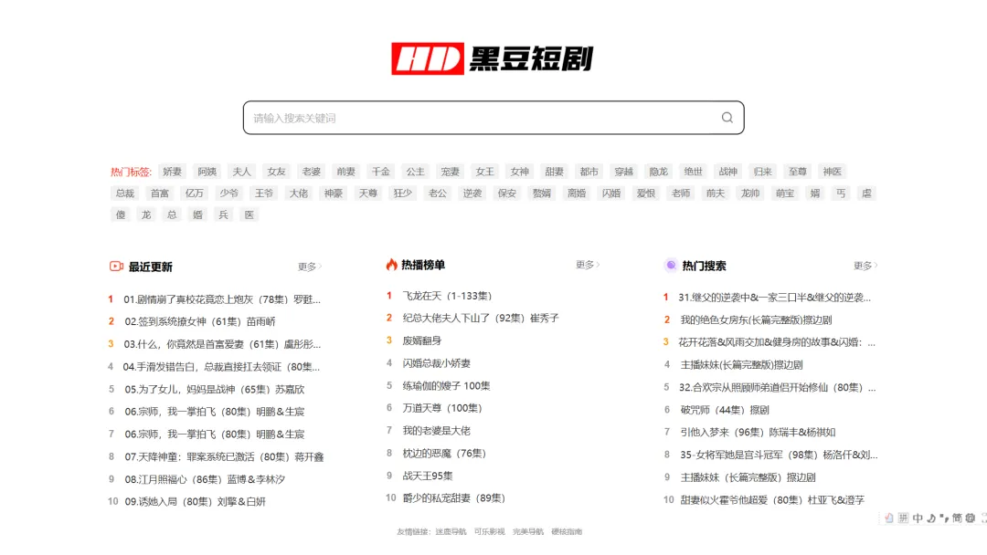This screenshot has width=987, height=555.
Task: Open 硬核指南 friend link
Action: click(567, 532)
